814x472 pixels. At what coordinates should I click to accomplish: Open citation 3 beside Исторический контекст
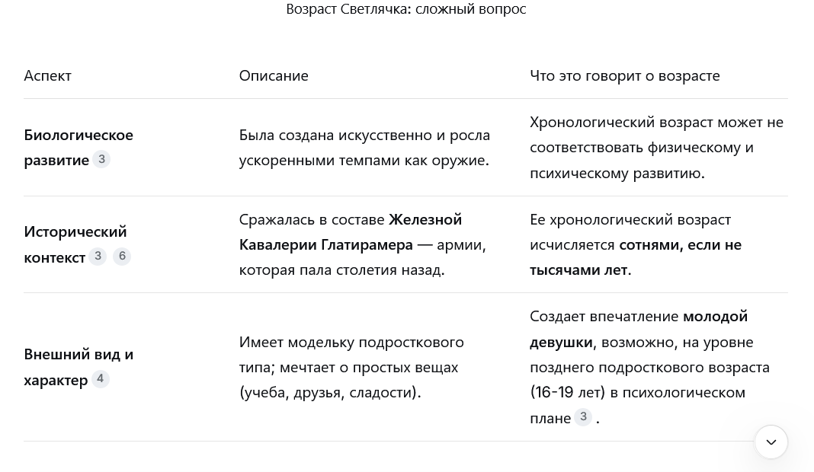98,256
